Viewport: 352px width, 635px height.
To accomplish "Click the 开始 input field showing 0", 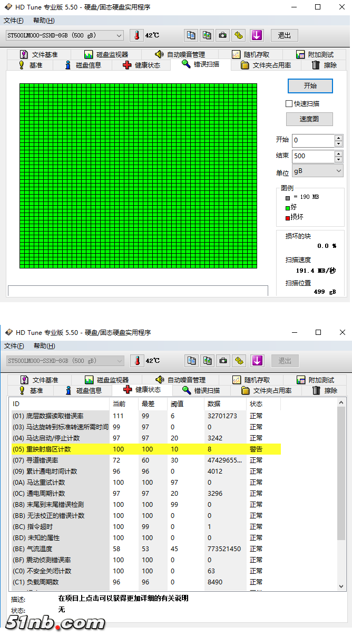I will [313, 140].
